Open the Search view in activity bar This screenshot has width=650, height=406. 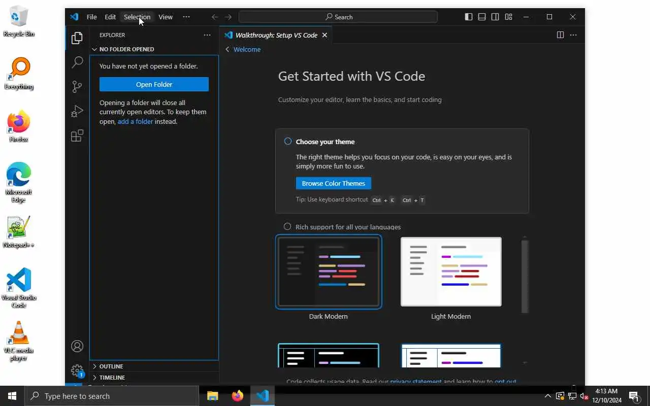coord(77,62)
